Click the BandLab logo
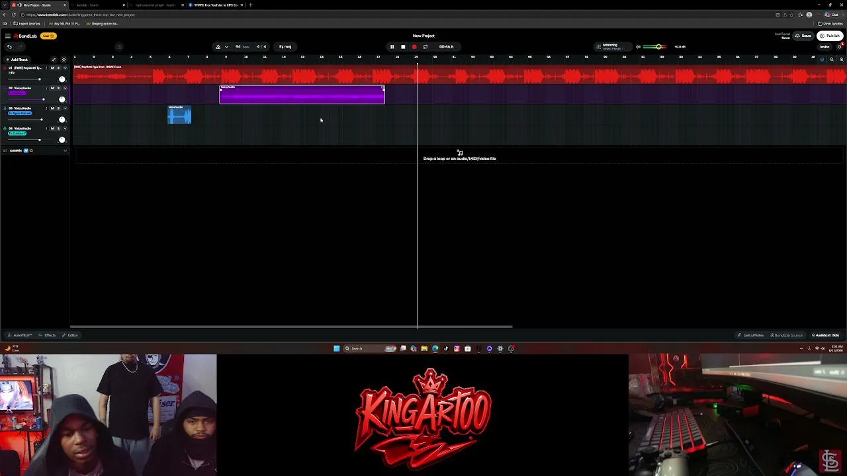 point(26,36)
